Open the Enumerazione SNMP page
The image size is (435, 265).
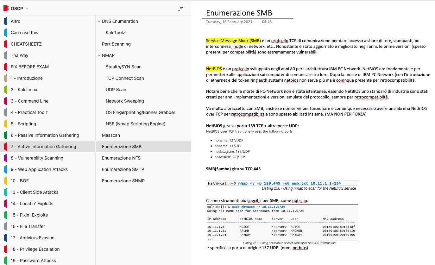tap(143, 181)
